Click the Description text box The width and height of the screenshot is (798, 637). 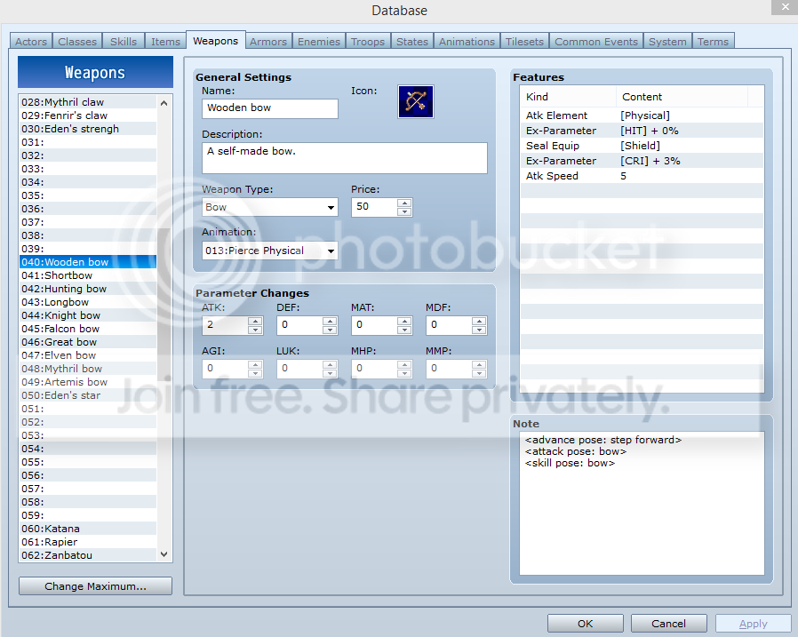pyautogui.click(x=345, y=158)
